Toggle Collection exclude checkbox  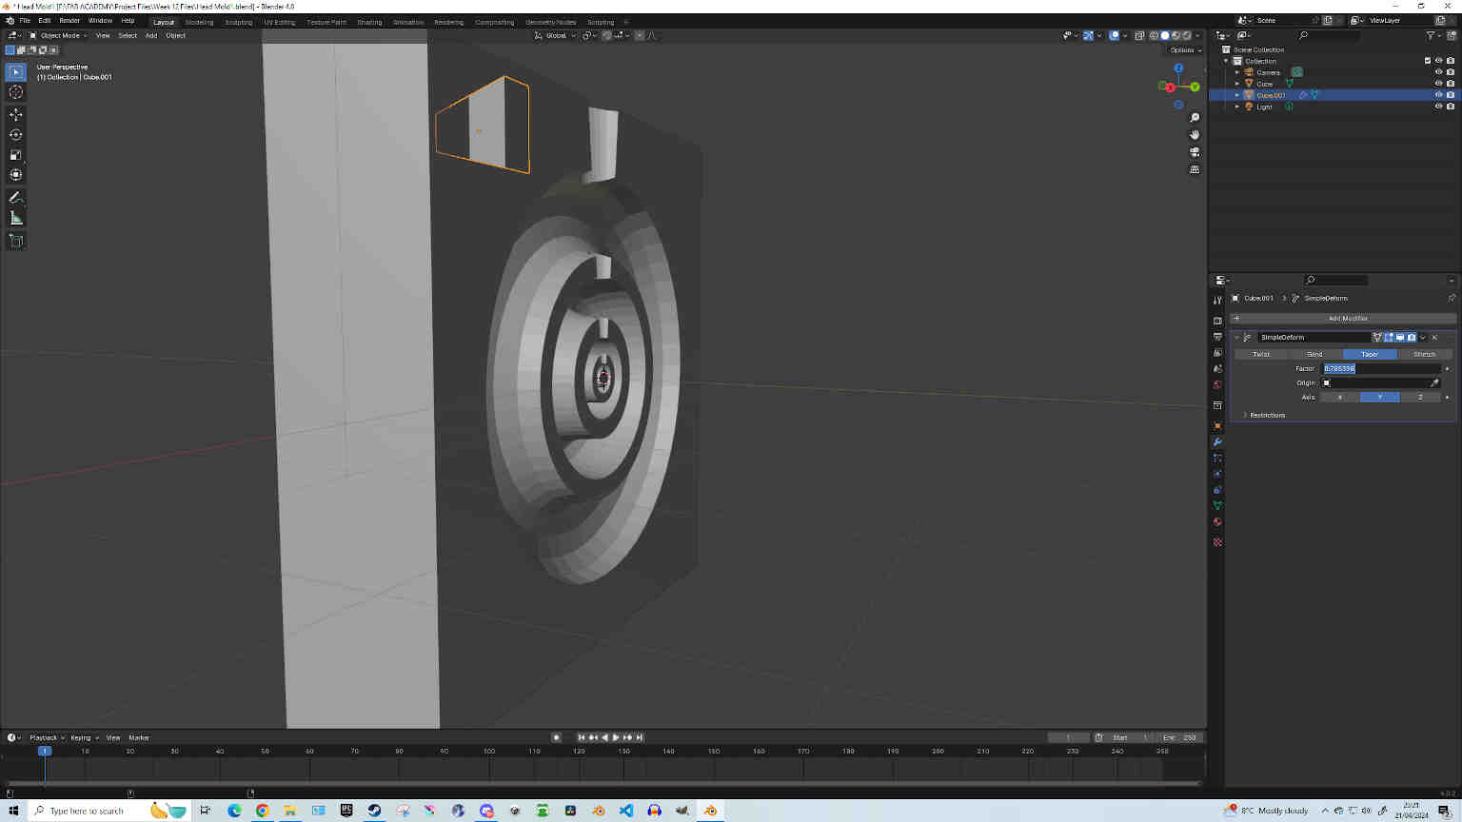point(1428,61)
